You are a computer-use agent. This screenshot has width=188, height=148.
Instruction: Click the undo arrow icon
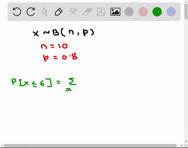click(x=17, y=12)
